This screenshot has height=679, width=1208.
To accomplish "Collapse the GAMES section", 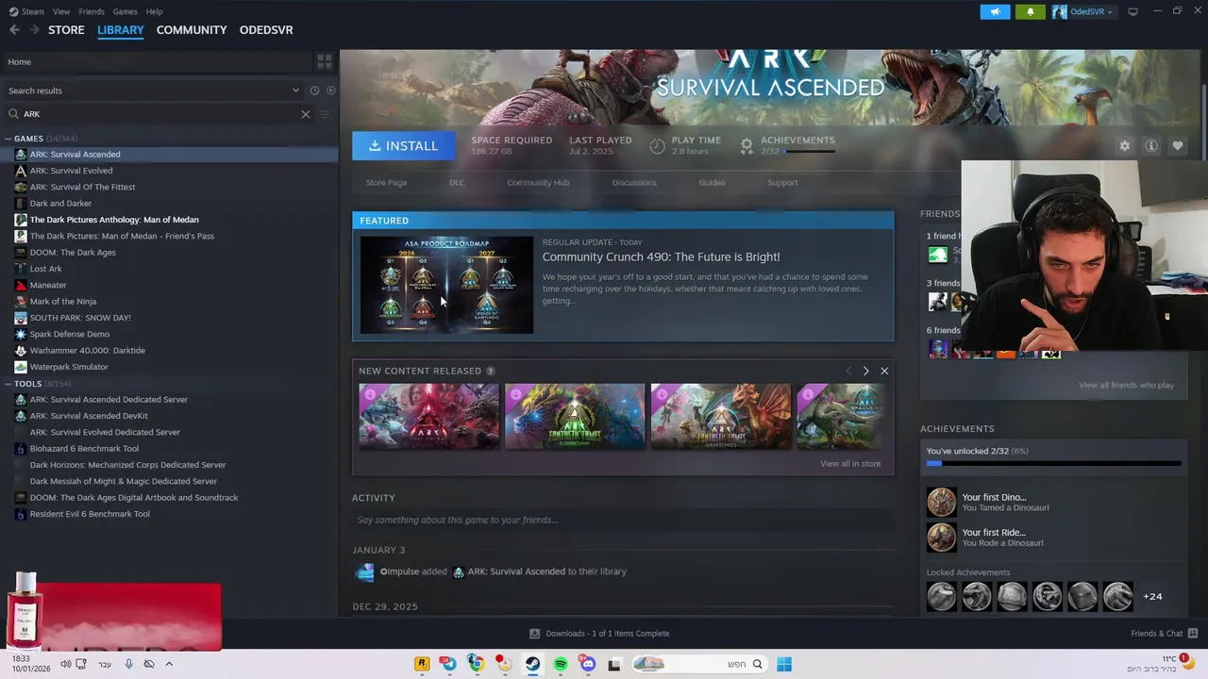I will [x=8, y=139].
